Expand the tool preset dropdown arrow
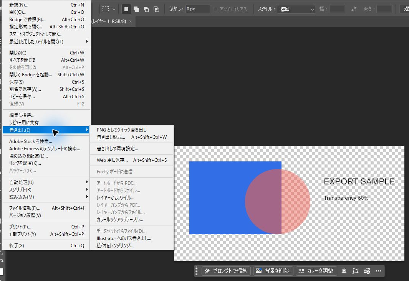Viewport: 409px width, 281px height. pos(114,9)
